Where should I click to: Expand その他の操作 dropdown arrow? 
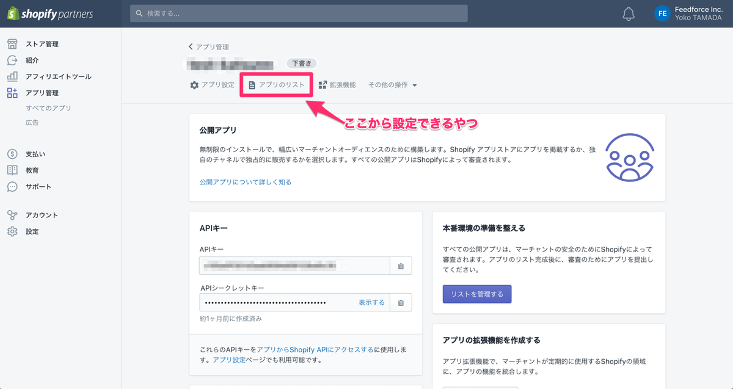pos(415,85)
